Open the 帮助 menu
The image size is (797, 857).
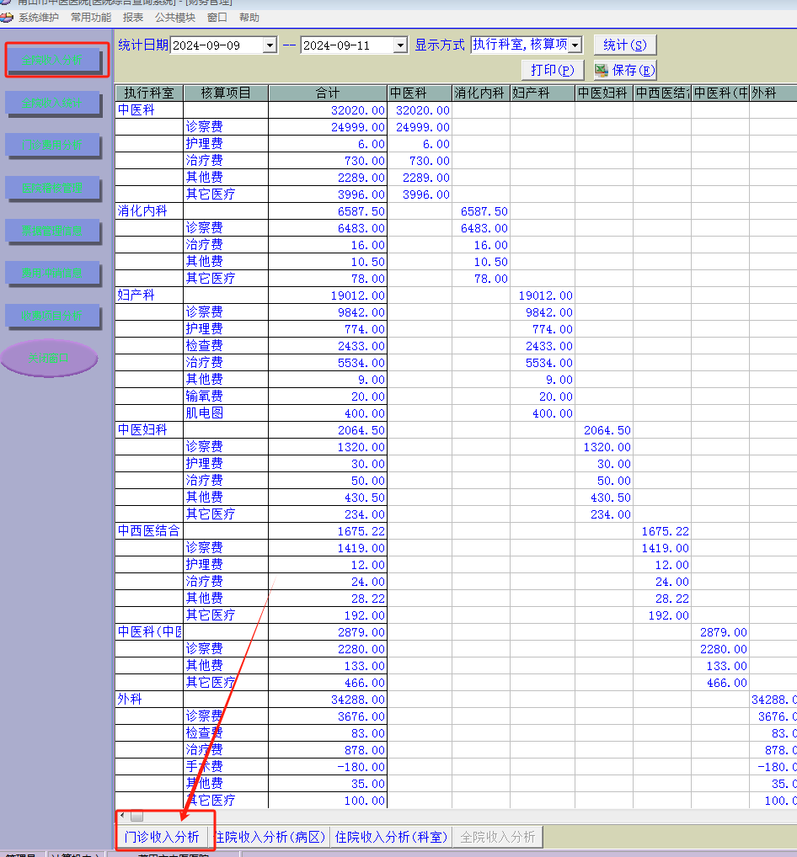click(x=249, y=18)
